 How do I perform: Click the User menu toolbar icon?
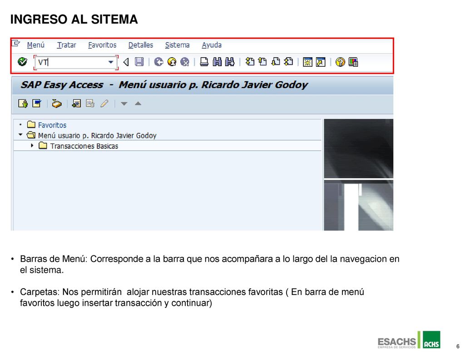tap(23, 104)
